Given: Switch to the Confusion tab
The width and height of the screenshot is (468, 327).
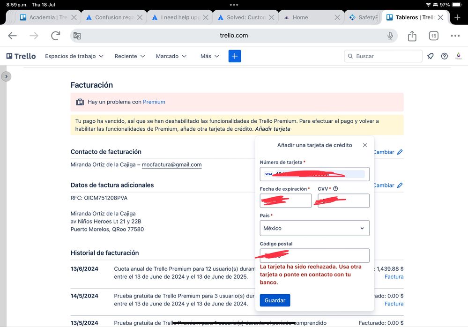Looking at the screenshot, I should click(x=114, y=17).
